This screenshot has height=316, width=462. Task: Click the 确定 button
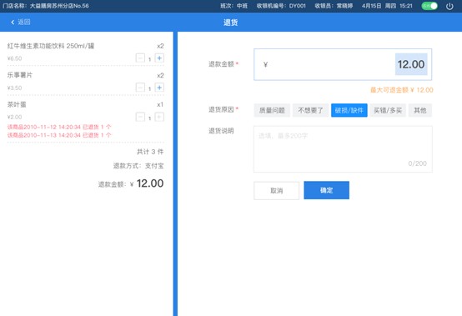tap(326, 190)
